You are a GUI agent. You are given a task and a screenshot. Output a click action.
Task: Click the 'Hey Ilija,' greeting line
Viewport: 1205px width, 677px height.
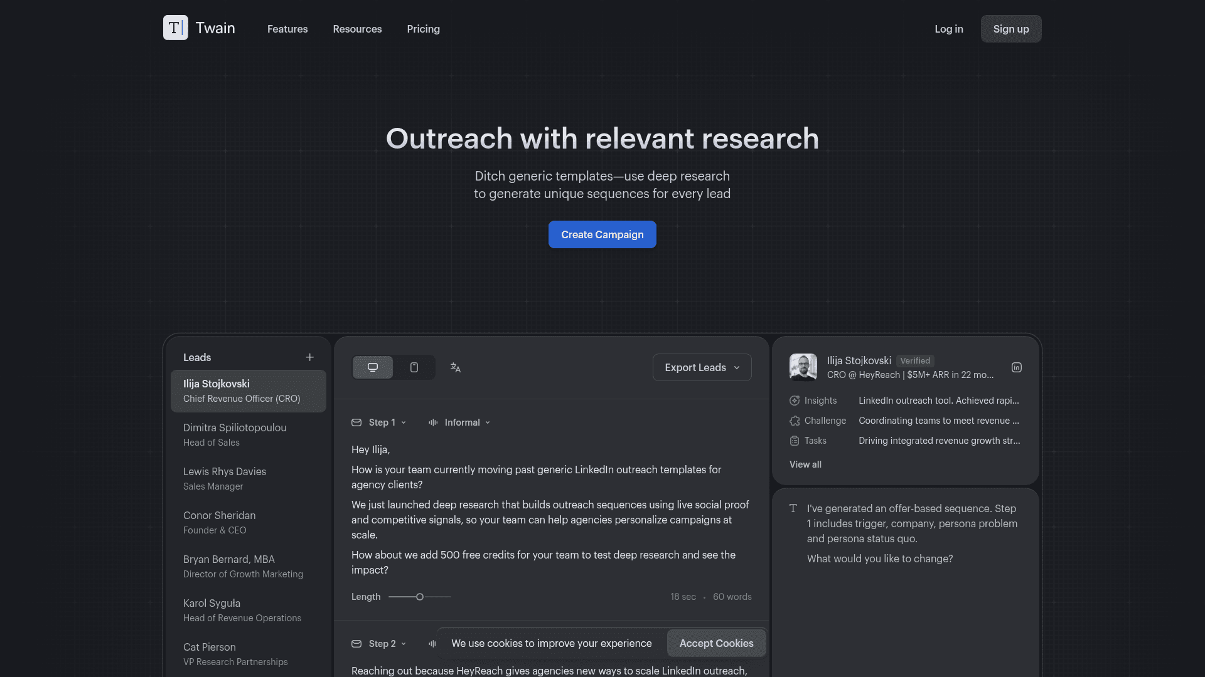click(371, 449)
